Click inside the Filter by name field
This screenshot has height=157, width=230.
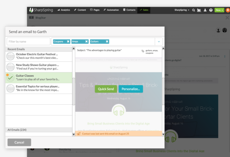[28, 41]
